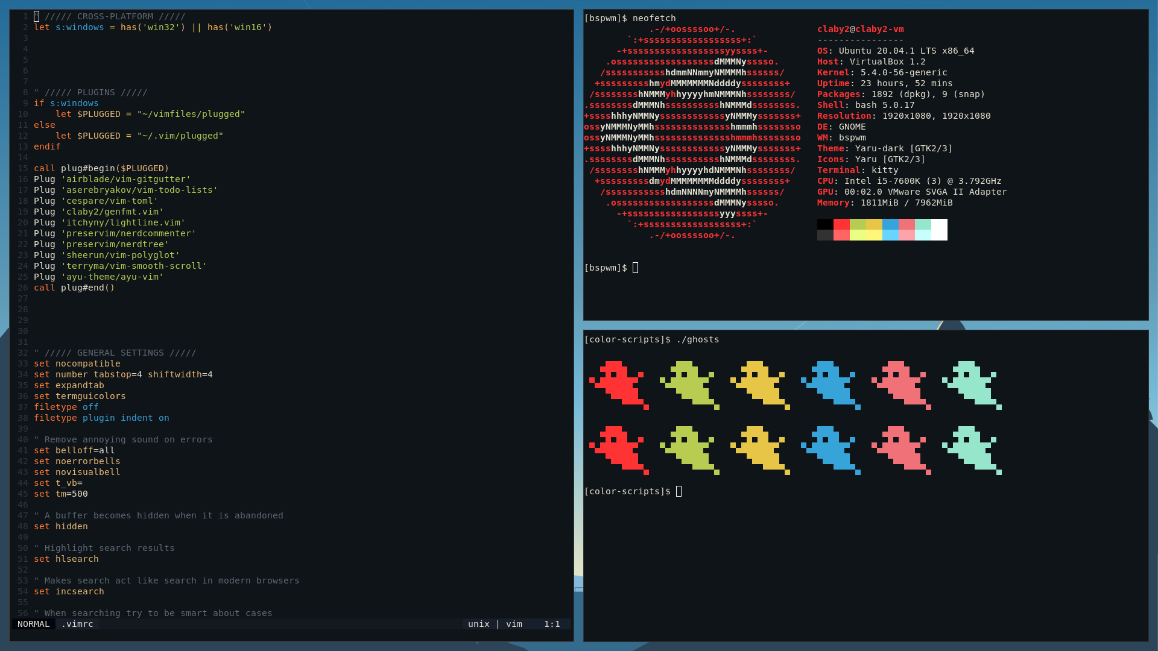The width and height of the screenshot is (1158, 651).
Task: Click the blue ghost in the lower row
Action: click(x=831, y=450)
